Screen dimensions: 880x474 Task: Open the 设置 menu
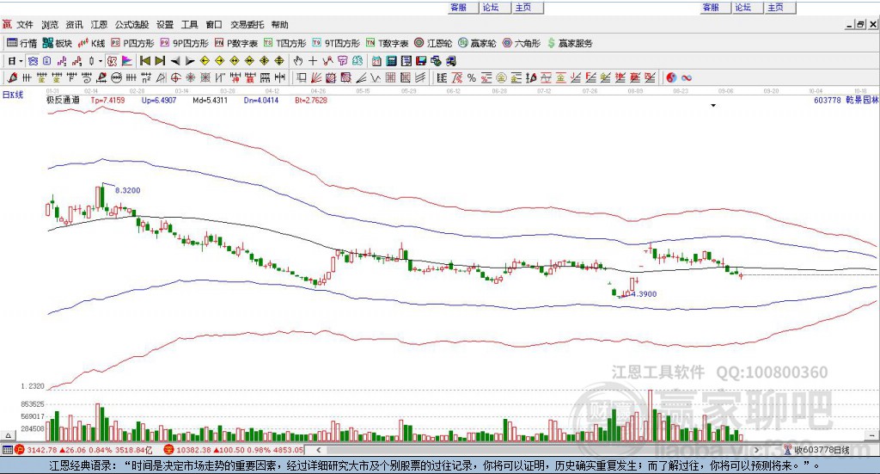pos(165,25)
